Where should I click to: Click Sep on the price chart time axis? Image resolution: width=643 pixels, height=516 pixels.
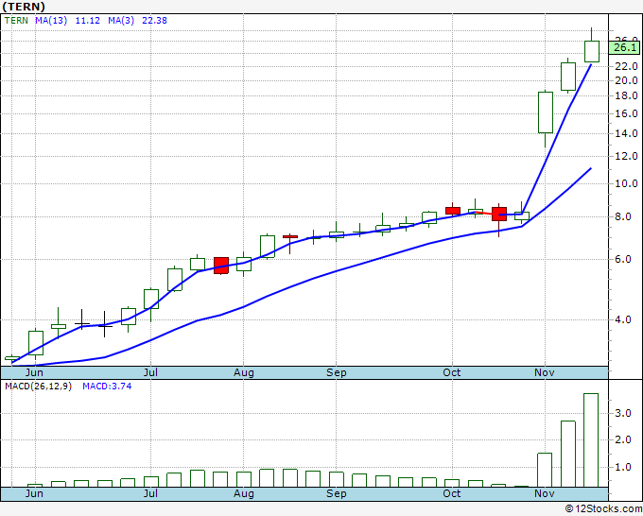coord(337,372)
